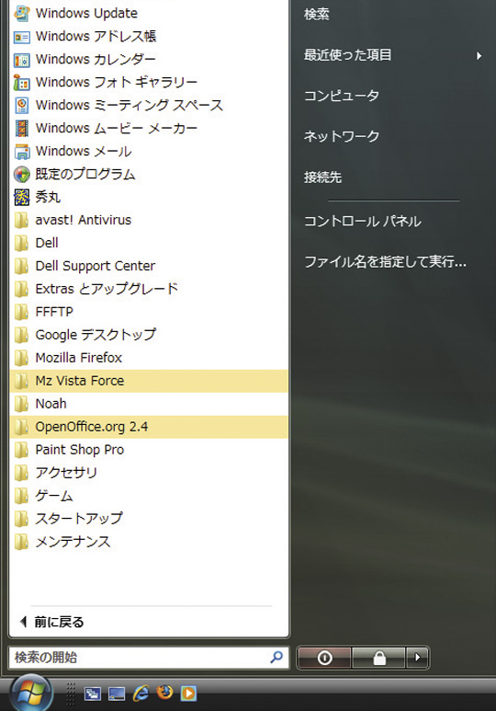Expand the Mz Vista Force folder
This screenshot has height=711, width=496.
coord(149,381)
